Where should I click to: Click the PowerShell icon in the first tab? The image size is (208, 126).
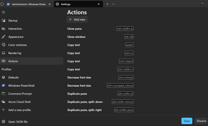(8, 4)
